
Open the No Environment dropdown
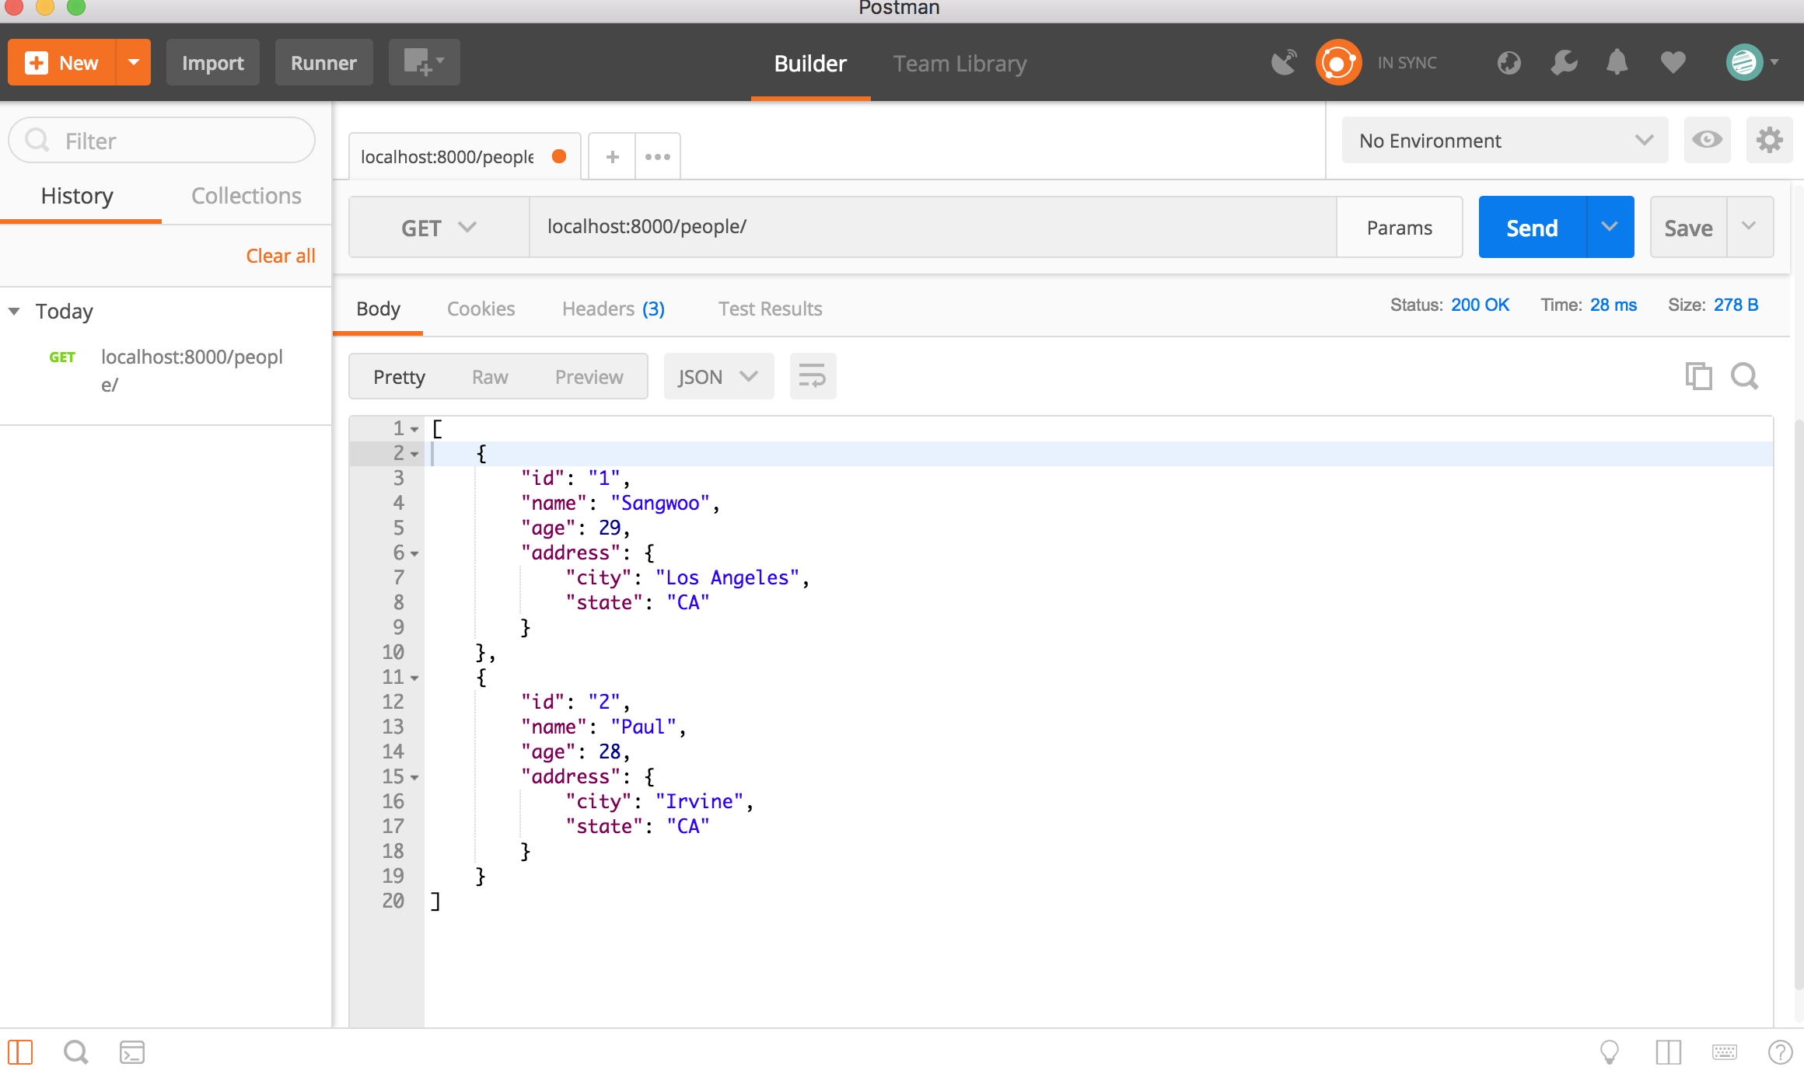1505,140
